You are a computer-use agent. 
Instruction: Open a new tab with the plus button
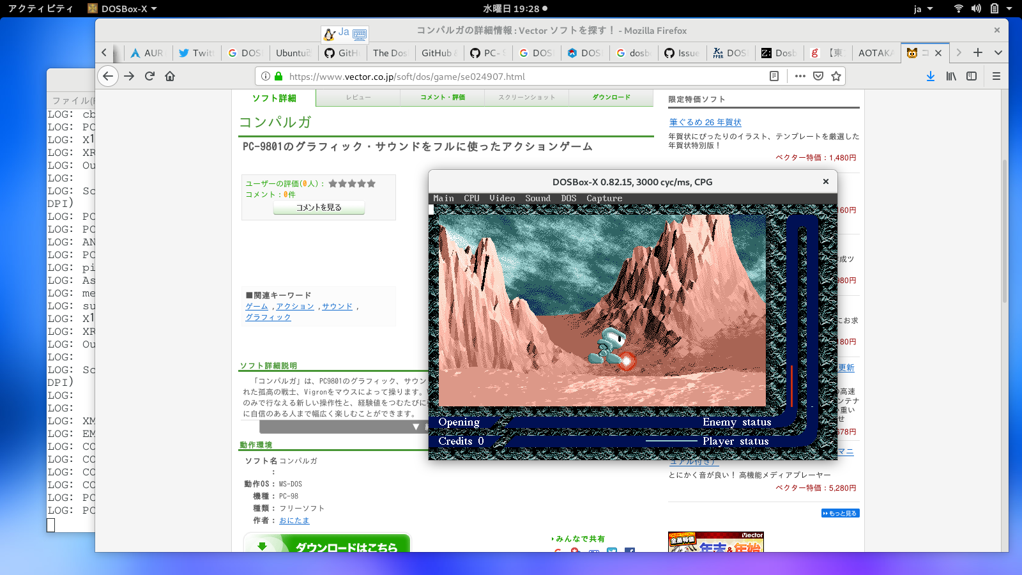click(978, 53)
